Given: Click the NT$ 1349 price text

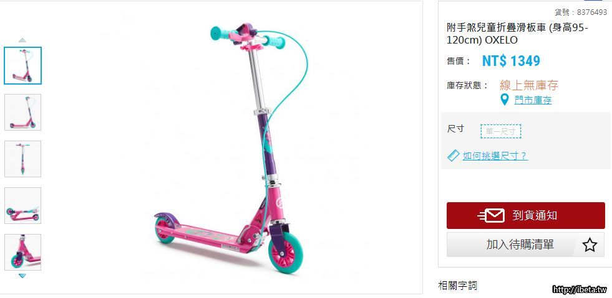Looking at the screenshot, I should (x=511, y=61).
